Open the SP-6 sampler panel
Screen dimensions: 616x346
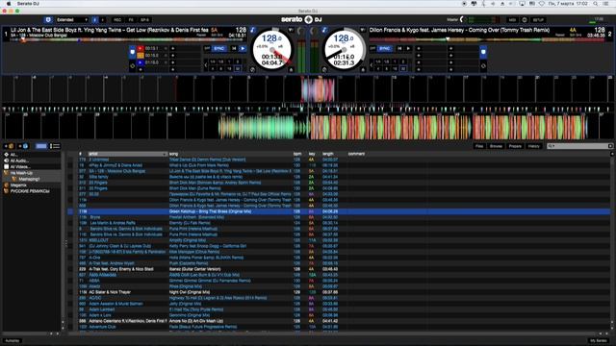pyautogui.click(x=145, y=19)
